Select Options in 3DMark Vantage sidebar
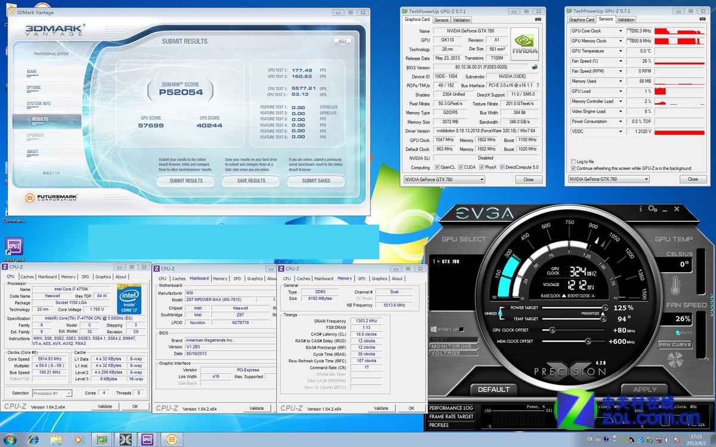 (x=34, y=88)
